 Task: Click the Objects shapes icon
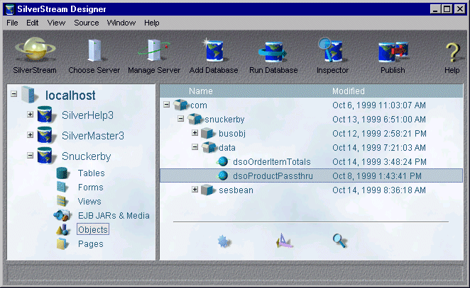point(63,229)
